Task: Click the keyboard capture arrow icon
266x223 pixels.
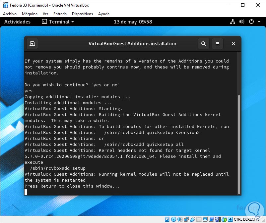Action: 231,219
